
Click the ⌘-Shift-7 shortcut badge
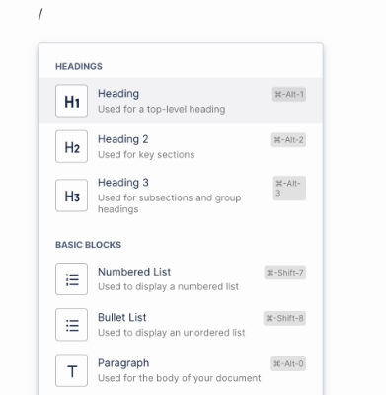(285, 273)
